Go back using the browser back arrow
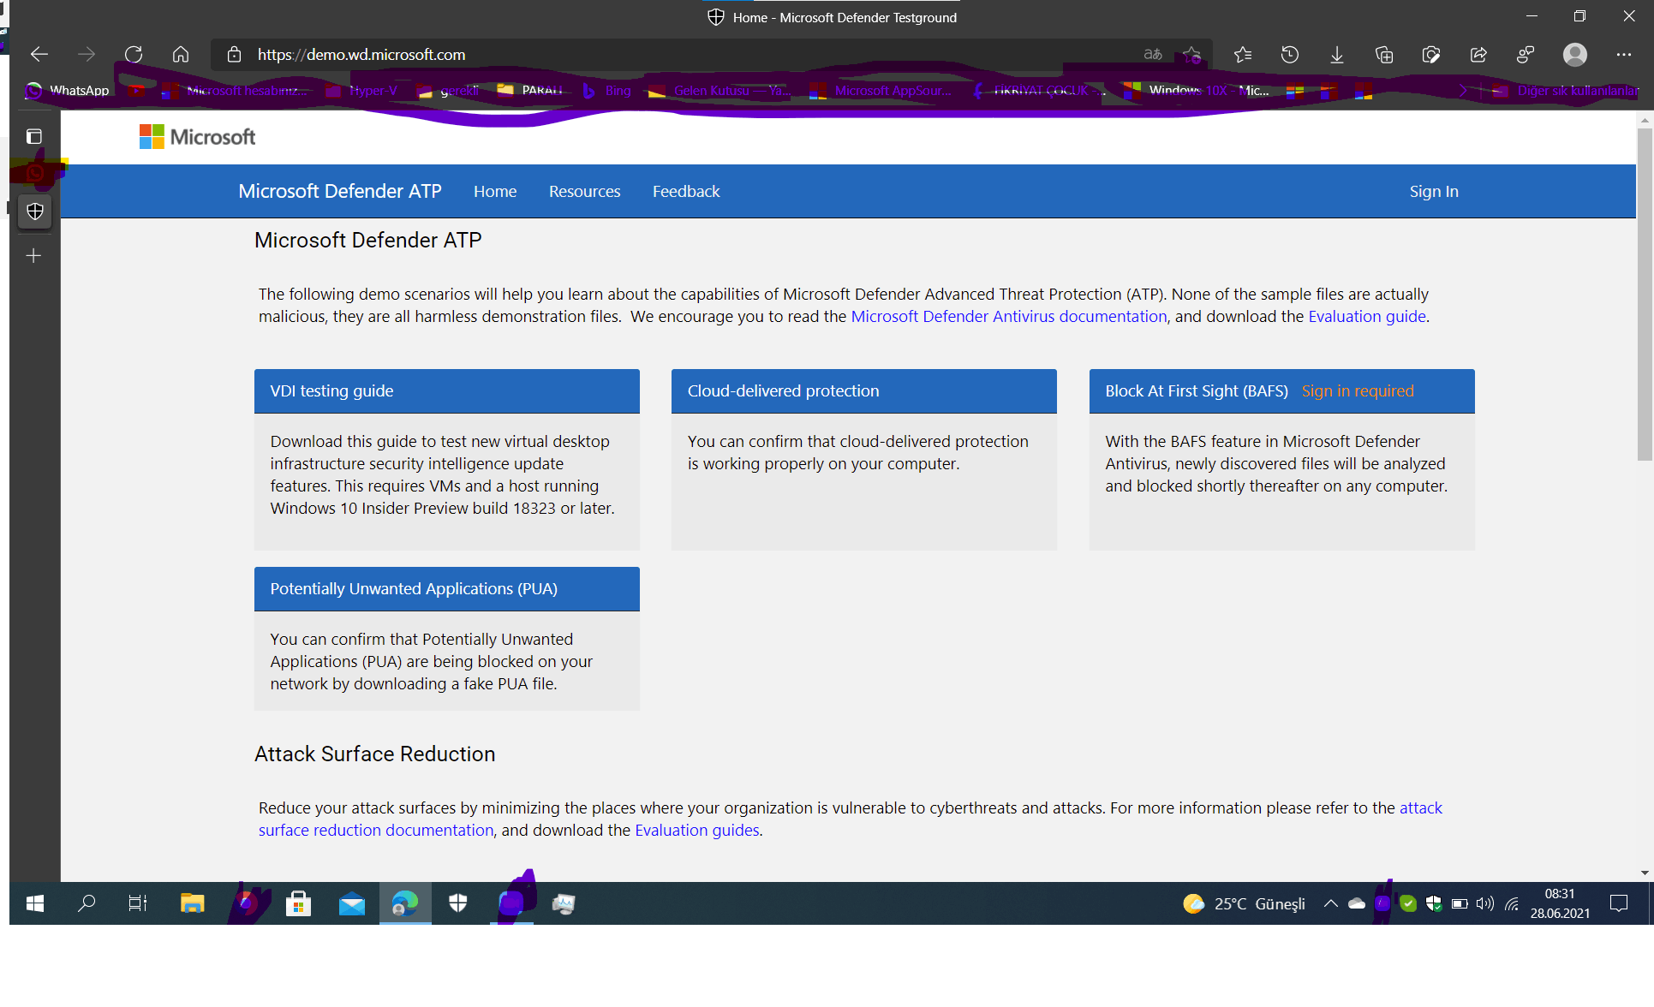 pyautogui.click(x=39, y=54)
